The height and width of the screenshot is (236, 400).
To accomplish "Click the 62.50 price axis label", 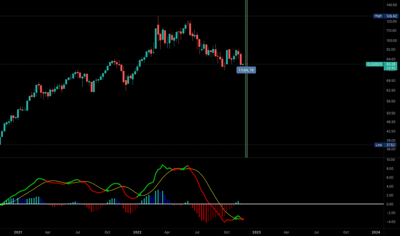I will click(x=391, y=90).
